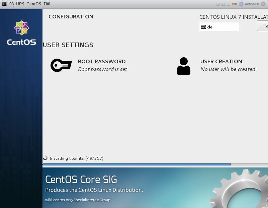This screenshot has height=208, width=268.
Task: Open wiki.centos.org/SpecialInterestGroup link
Action: 78,200
